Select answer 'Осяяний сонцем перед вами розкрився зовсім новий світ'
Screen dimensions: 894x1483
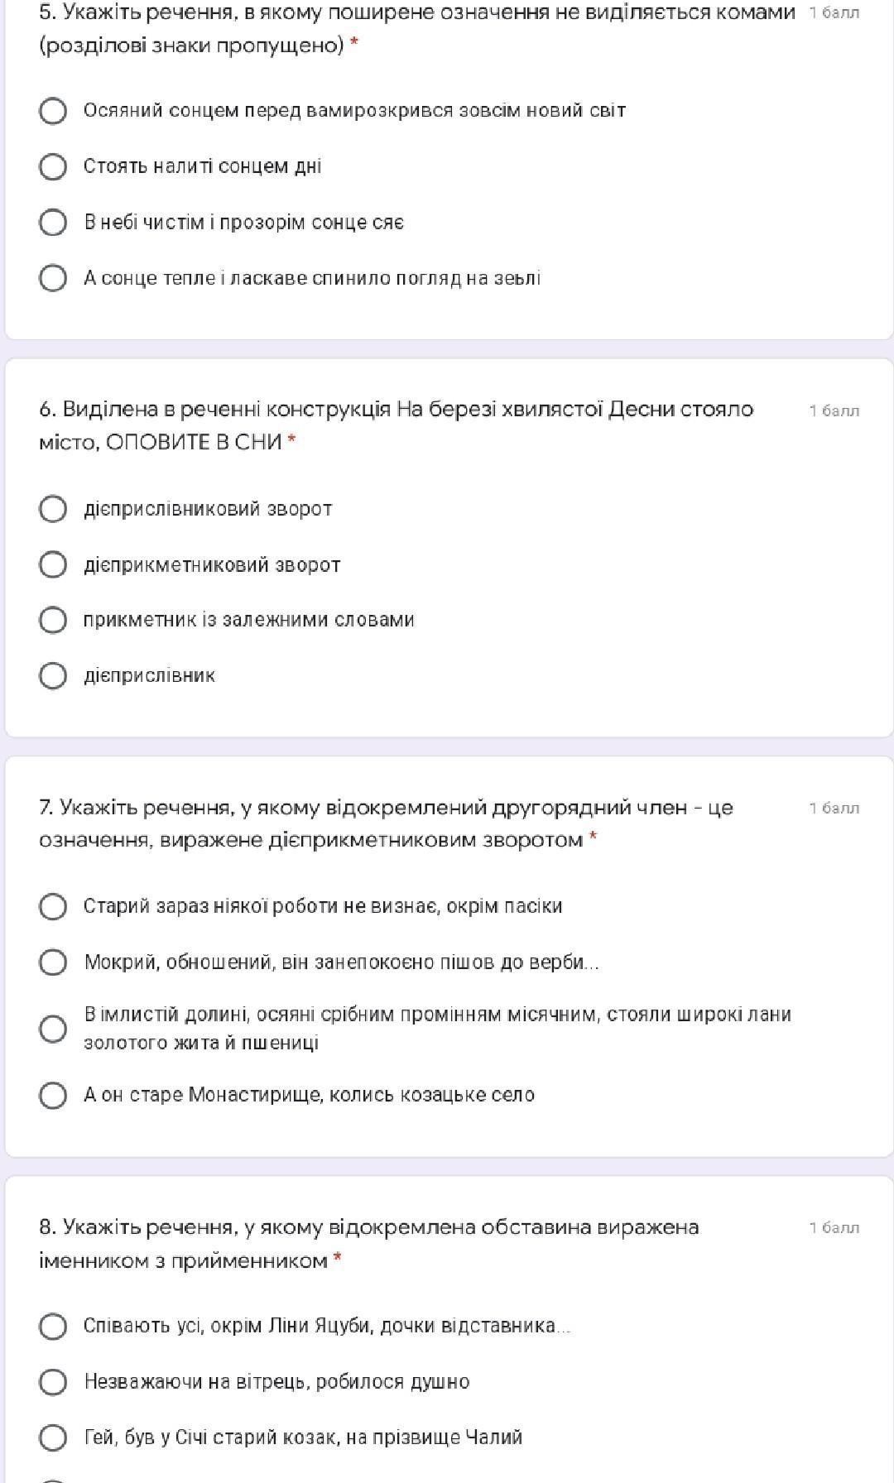53,111
